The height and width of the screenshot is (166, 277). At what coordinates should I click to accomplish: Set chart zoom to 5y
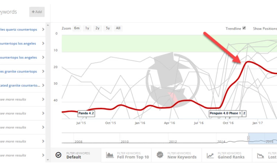(x=108, y=28)
